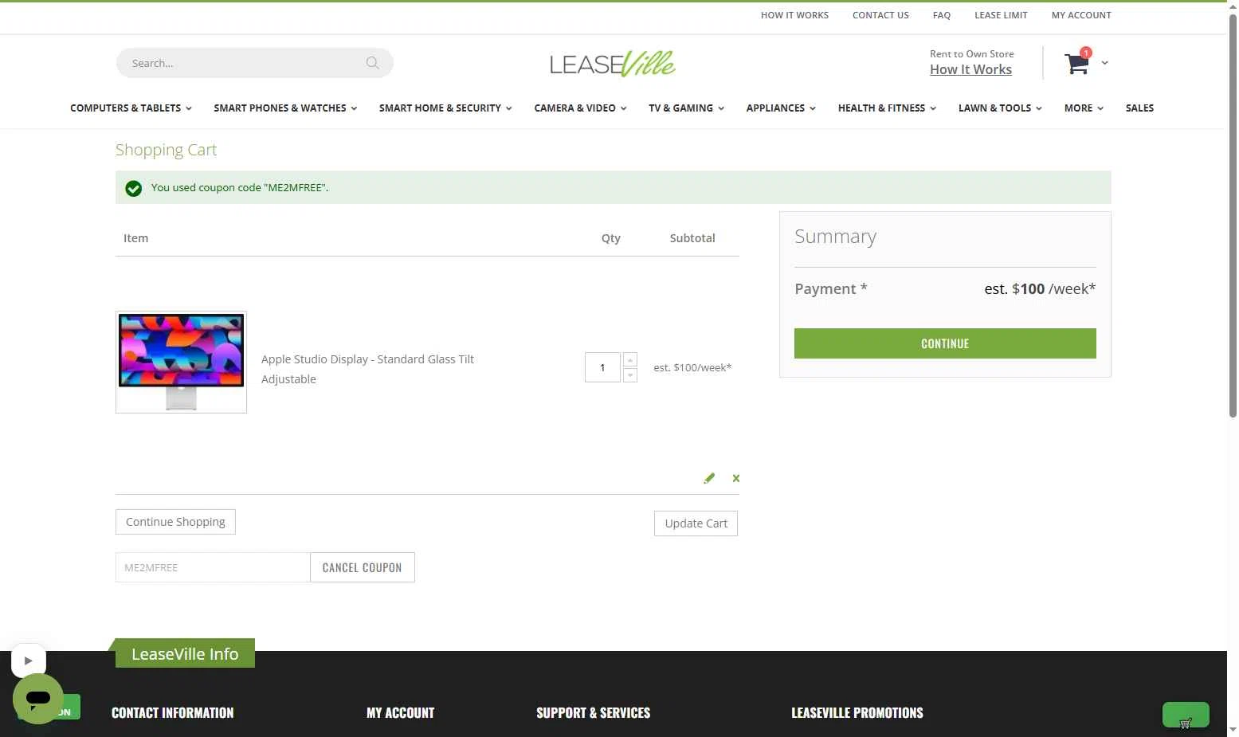Expand Lawn & Tools menu
This screenshot has height=737, width=1239.
click(x=1000, y=108)
